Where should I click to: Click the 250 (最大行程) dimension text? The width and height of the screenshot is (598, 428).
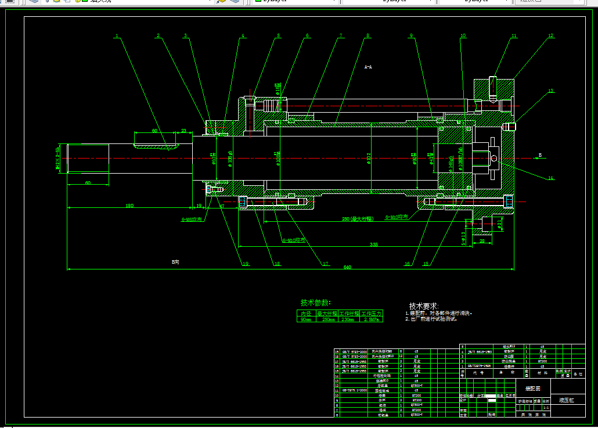[358, 219]
